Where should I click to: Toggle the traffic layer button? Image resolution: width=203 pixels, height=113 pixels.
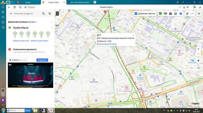[x=160, y=14]
